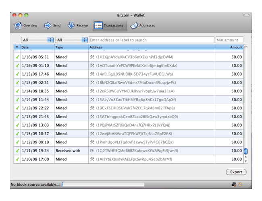Click the mined pickaxe icon for 15ATbhqgqxkGen8ZLsb2BEbQzw3ymdzbQ9

(92, 117)
